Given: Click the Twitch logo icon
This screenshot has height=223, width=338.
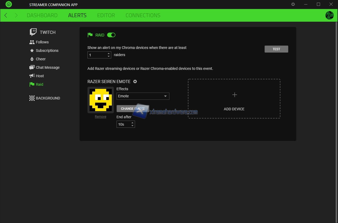Looking at the screenshot, I should [33, 32].
